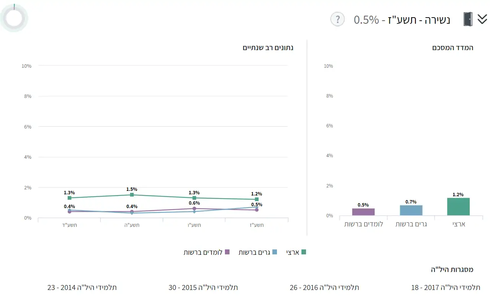Click the question mark help icon

[337, 19]
